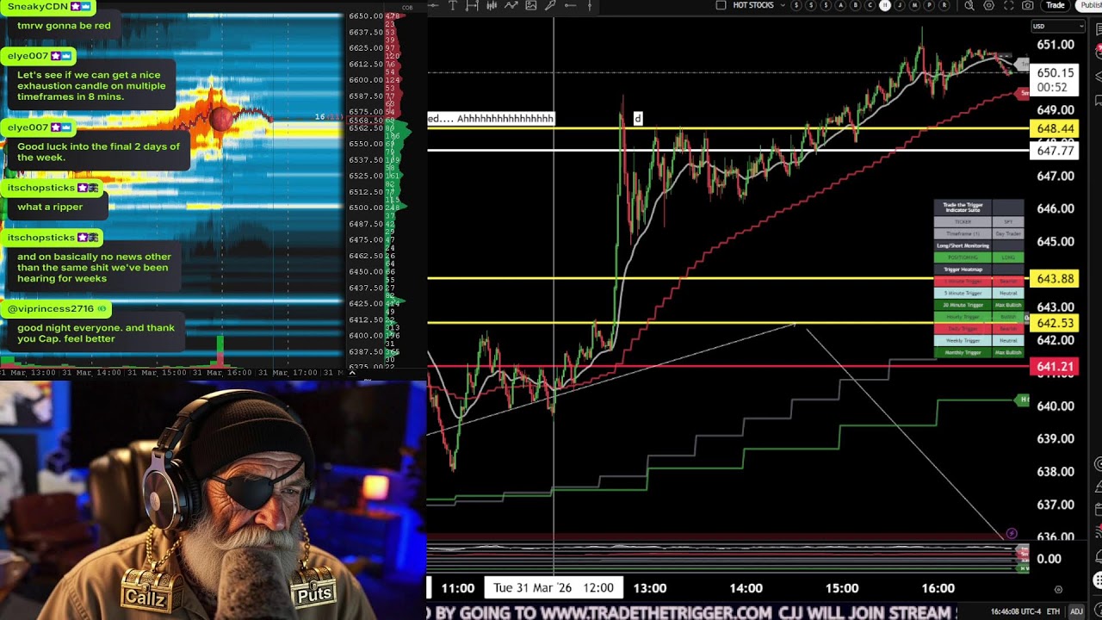
Task: Click the 13:00 time axis label
Action: [650, 588]
